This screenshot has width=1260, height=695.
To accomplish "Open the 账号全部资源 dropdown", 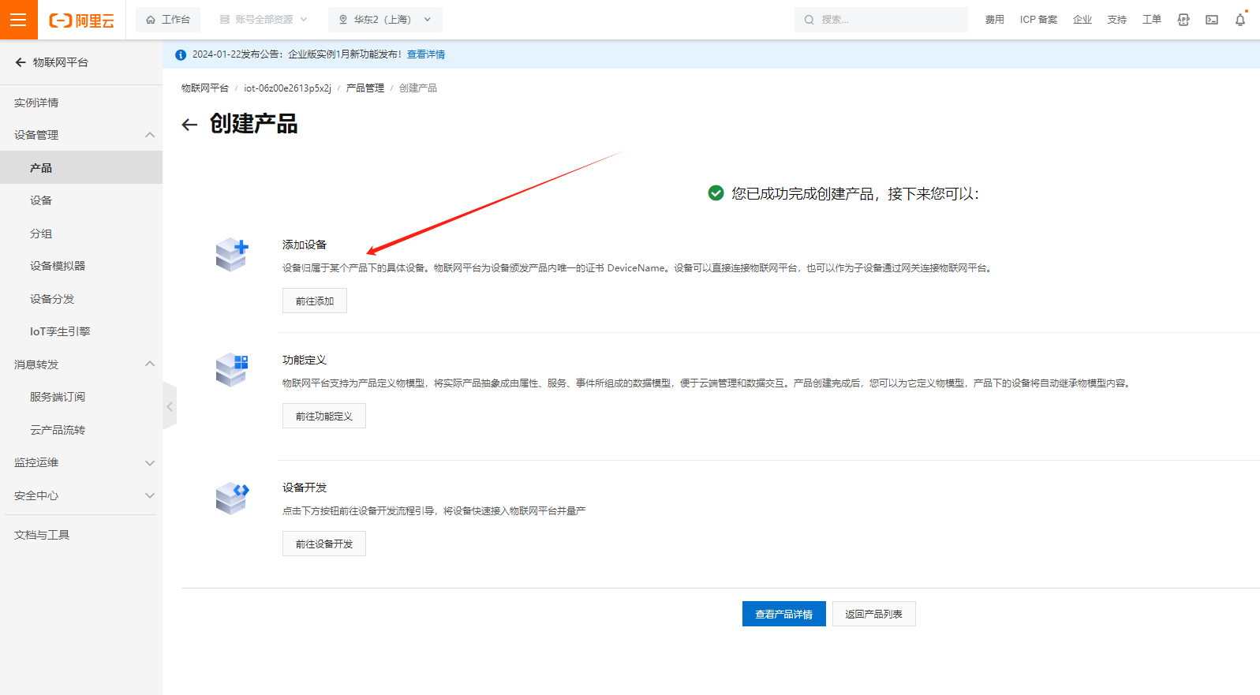I will 264,20.
